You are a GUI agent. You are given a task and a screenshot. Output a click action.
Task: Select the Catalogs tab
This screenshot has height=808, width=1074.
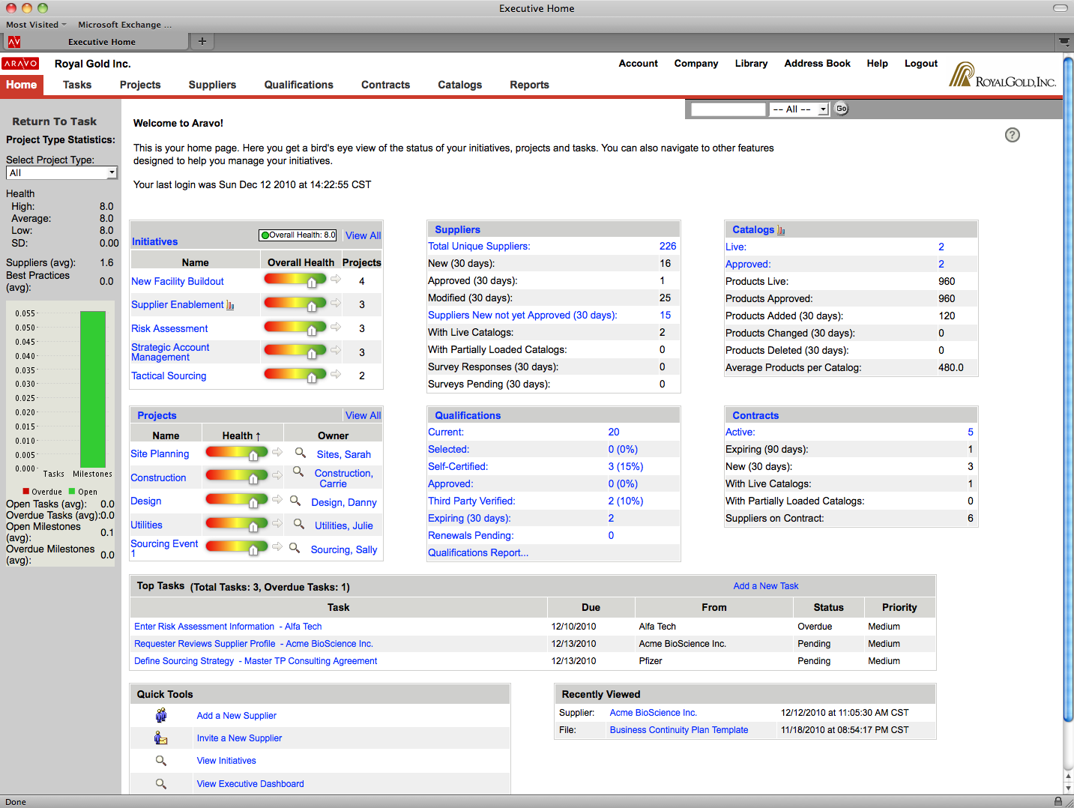point(459,85)
